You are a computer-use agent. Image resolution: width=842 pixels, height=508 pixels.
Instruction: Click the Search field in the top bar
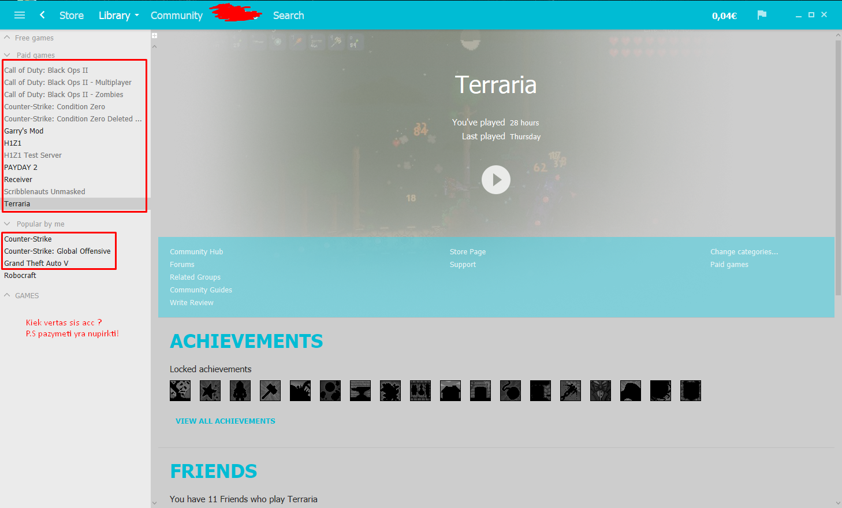point(289,16)
